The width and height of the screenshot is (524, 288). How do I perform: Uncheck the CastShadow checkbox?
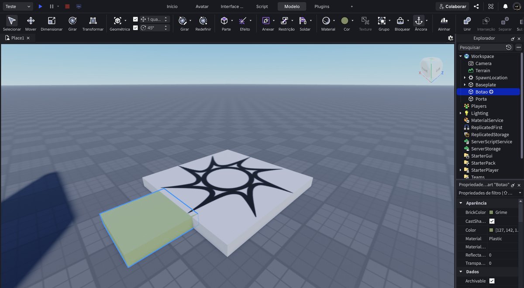492,221
